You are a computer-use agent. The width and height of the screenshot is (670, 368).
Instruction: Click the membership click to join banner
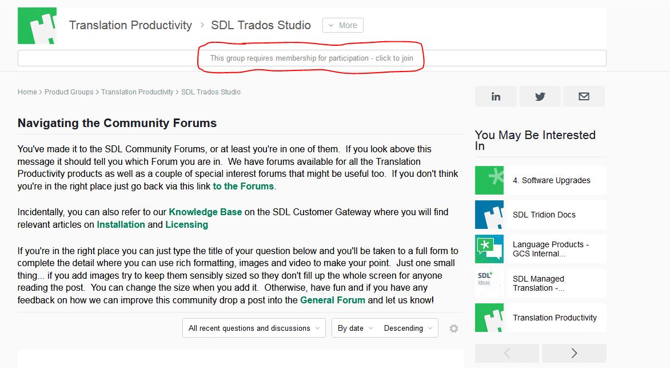[x=312, y=58]
